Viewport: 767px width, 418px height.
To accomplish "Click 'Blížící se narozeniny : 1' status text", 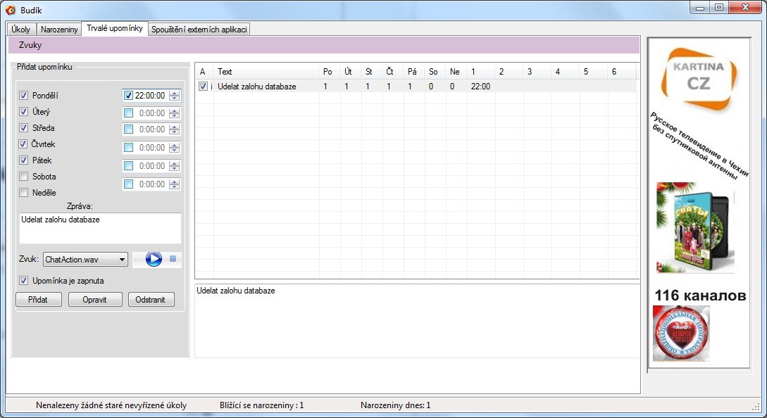I will tap(262, 405).
